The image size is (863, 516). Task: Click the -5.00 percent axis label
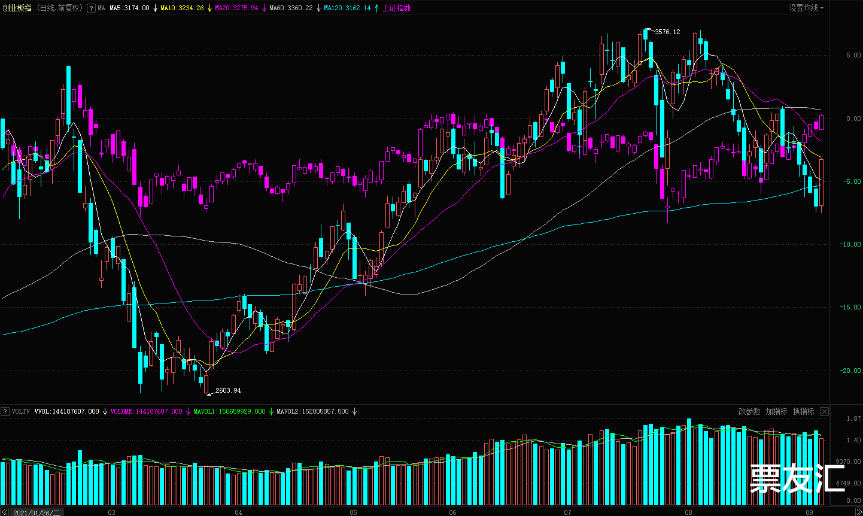[x=852, y=181]
